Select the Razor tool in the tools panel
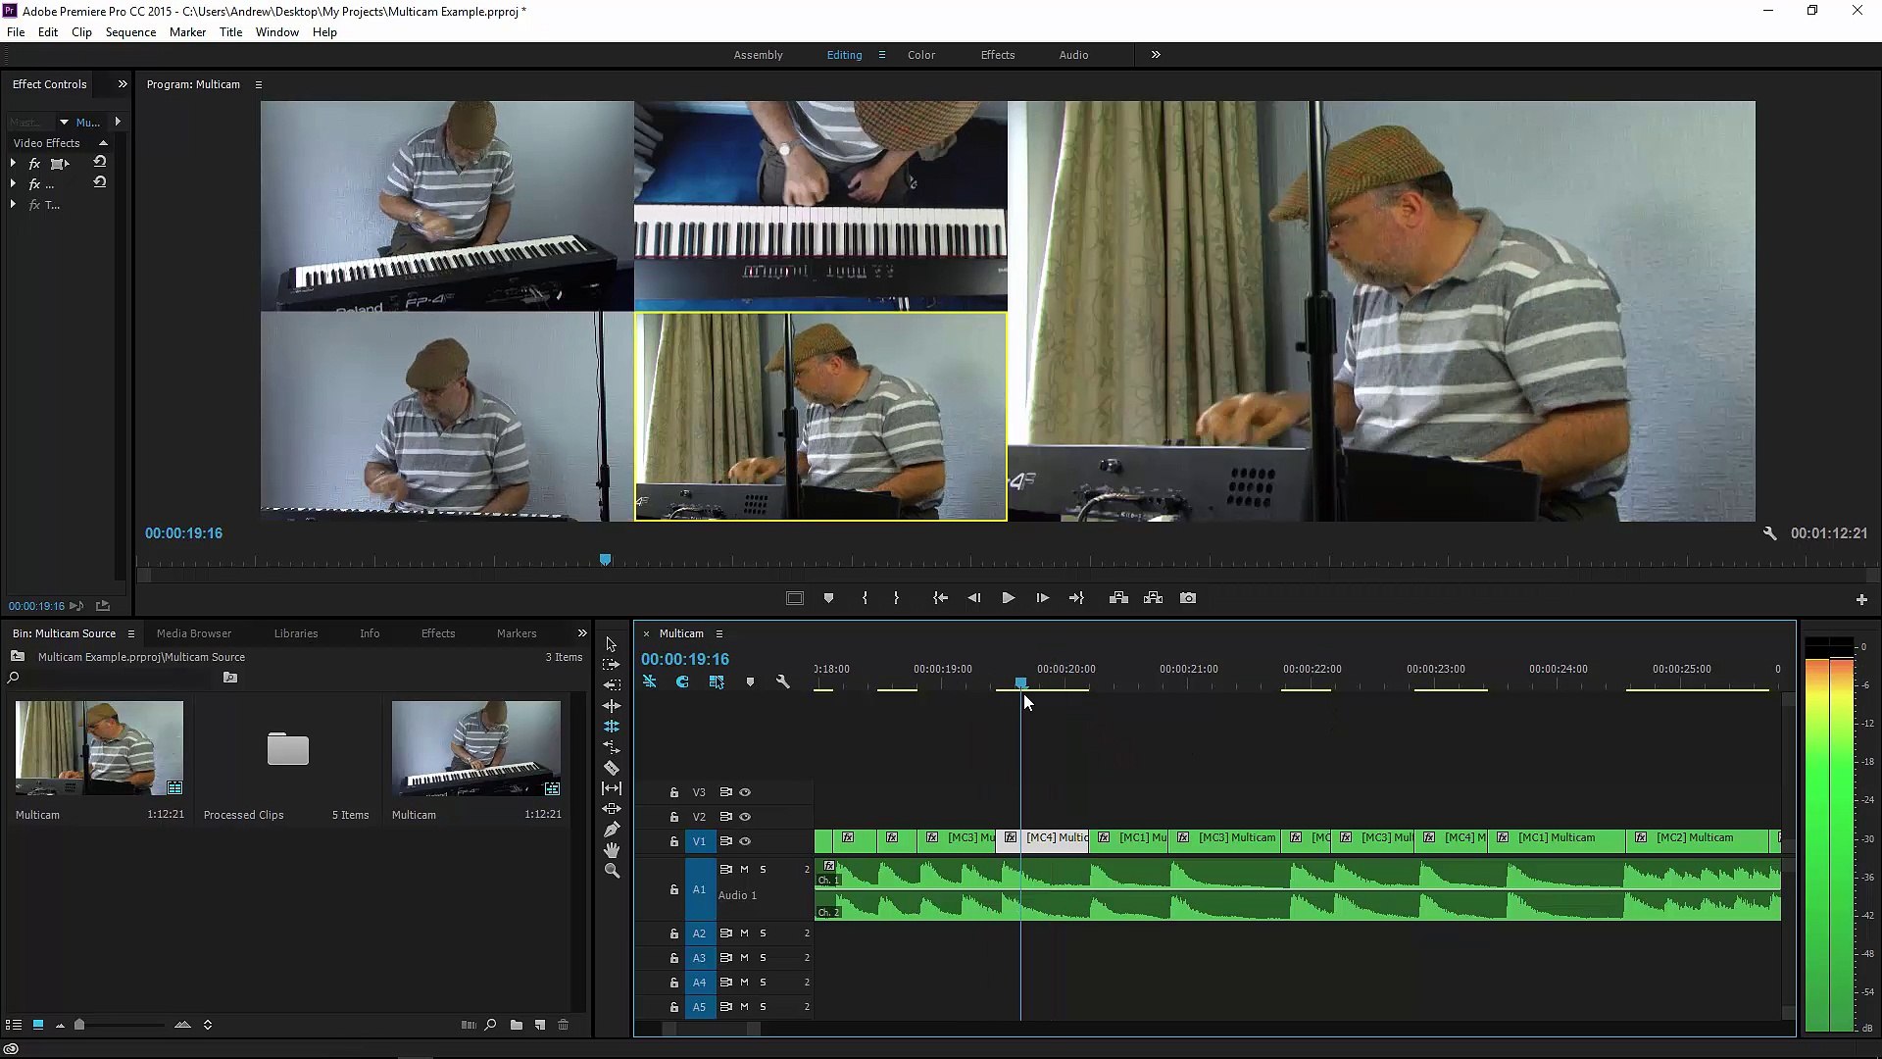Viewport: 1882px width, 1059px height. [x=611, y=768]
